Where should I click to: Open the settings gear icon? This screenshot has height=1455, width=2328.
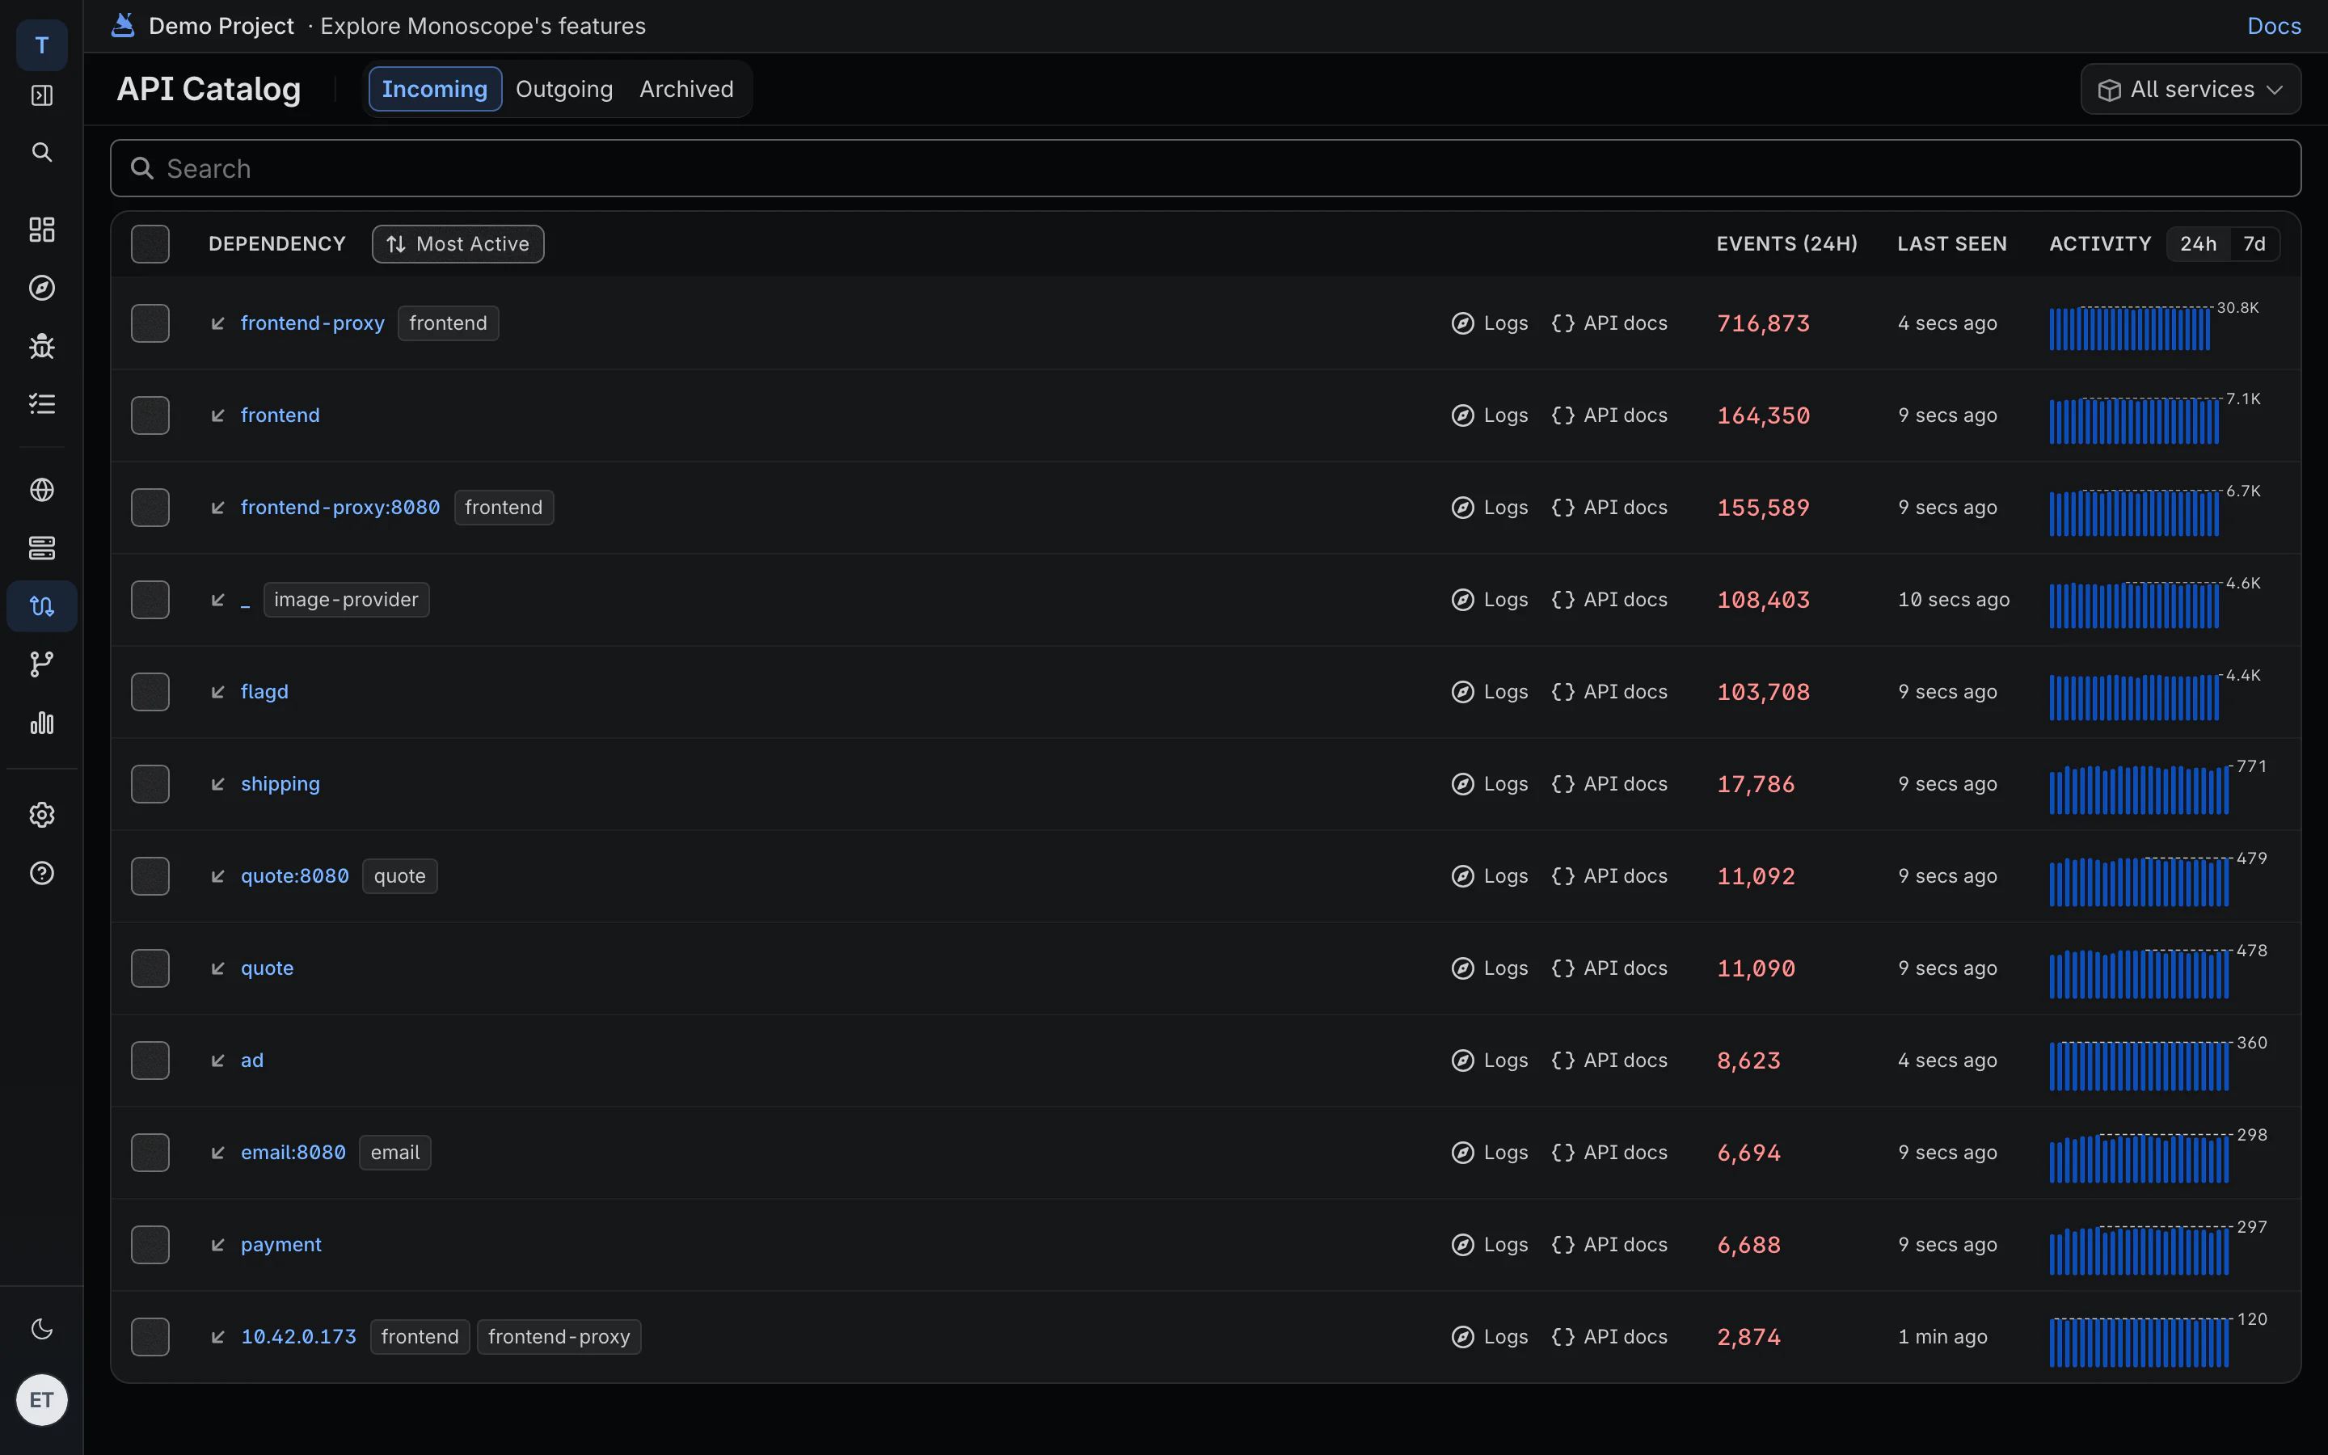(x=41, y=815)
